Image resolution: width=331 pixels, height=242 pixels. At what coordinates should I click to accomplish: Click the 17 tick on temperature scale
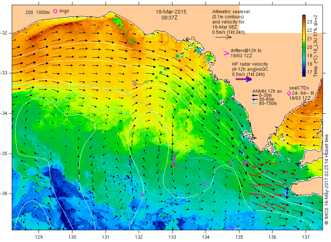click(310, 72)
